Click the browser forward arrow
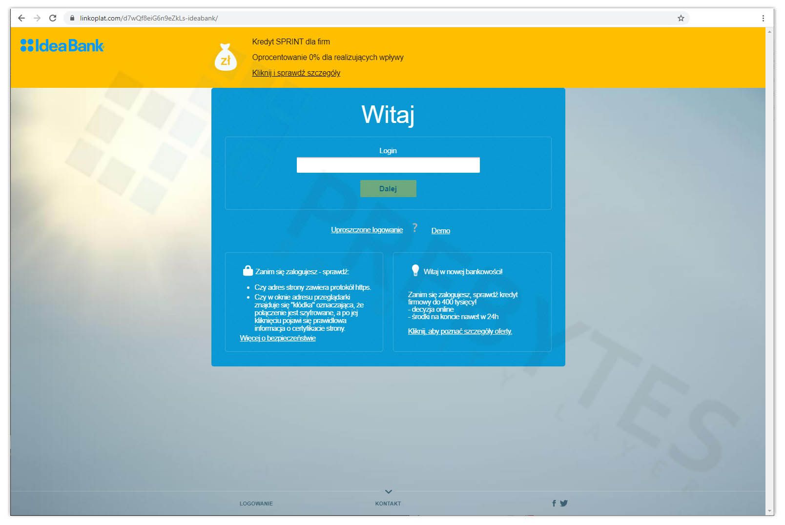This screenshot has width=785, height=525. click(x=37, y=18)
